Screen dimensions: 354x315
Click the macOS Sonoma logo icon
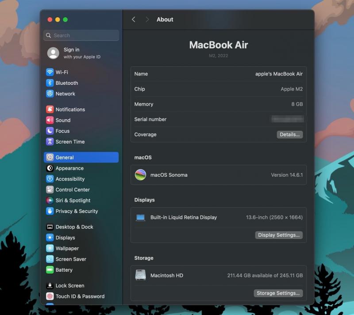click(x=140, y=175)
